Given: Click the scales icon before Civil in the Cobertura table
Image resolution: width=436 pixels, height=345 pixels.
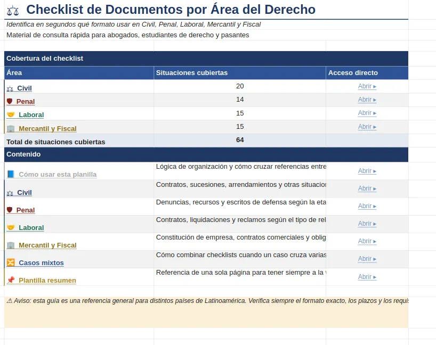Looking at the screenshot, I should (x=10, y=89).
